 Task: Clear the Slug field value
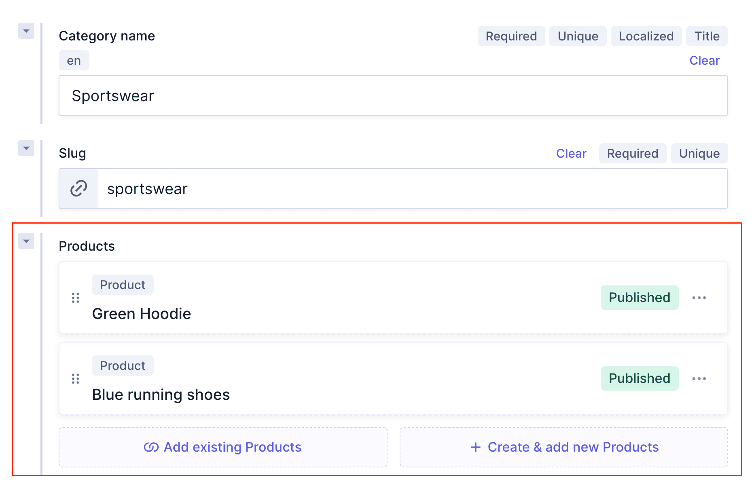point(571,153)
